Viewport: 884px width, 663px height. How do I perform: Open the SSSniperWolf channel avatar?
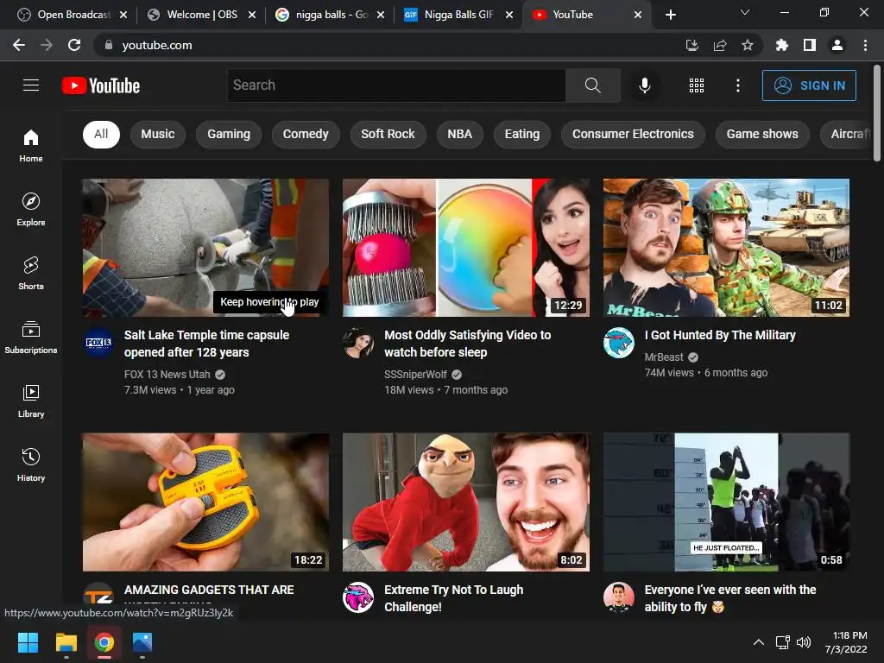358,342
